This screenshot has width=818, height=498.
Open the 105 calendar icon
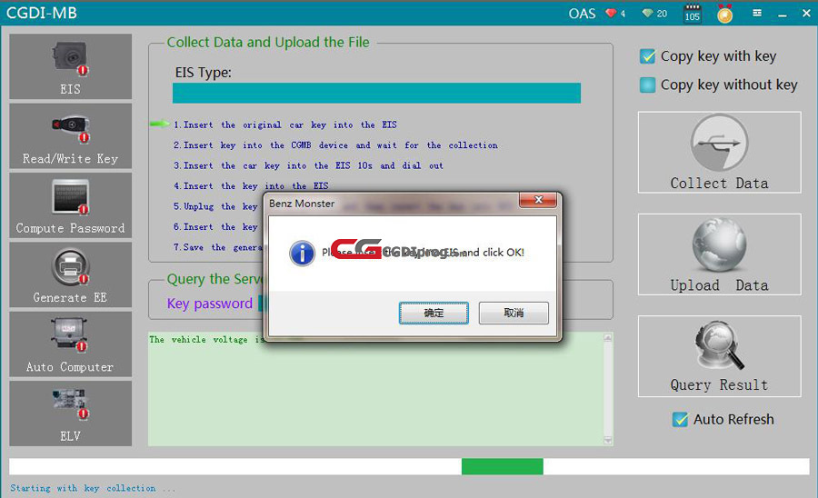click(693, 14)
